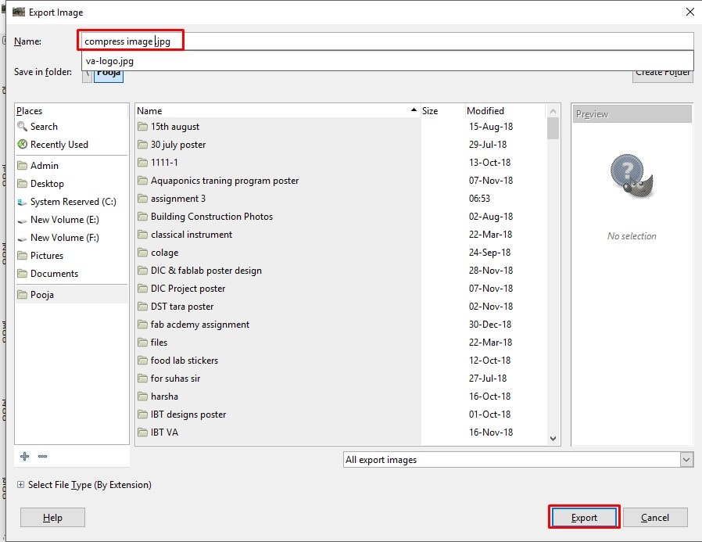The height and width of the screenshot is (542, 702).
Task: Click folder icon of colage
Action: coord(142,252)
